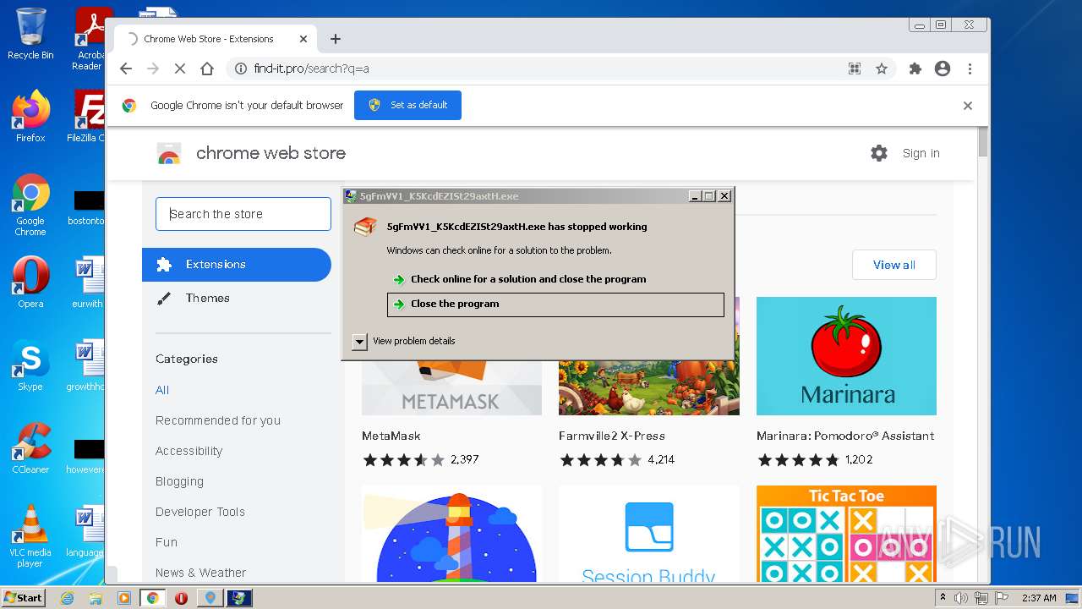
Task: Click Sign in on the web store
Action: click(x=921, y=153)
